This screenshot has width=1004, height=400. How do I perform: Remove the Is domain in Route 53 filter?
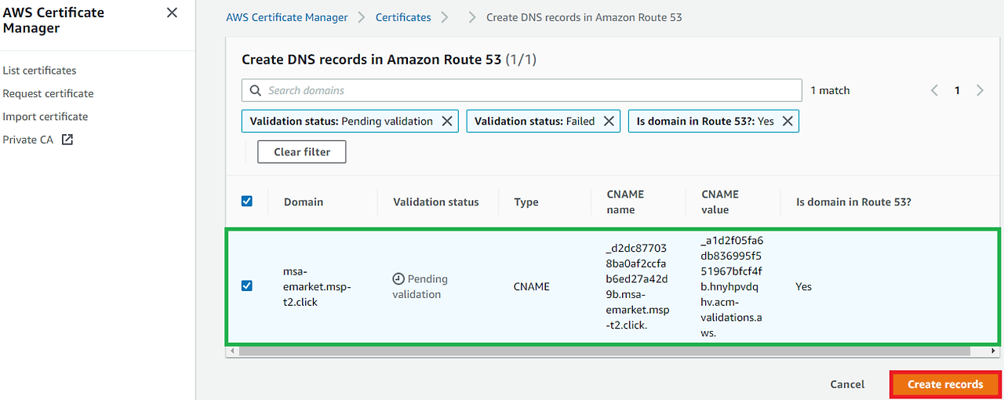(788, 122)
